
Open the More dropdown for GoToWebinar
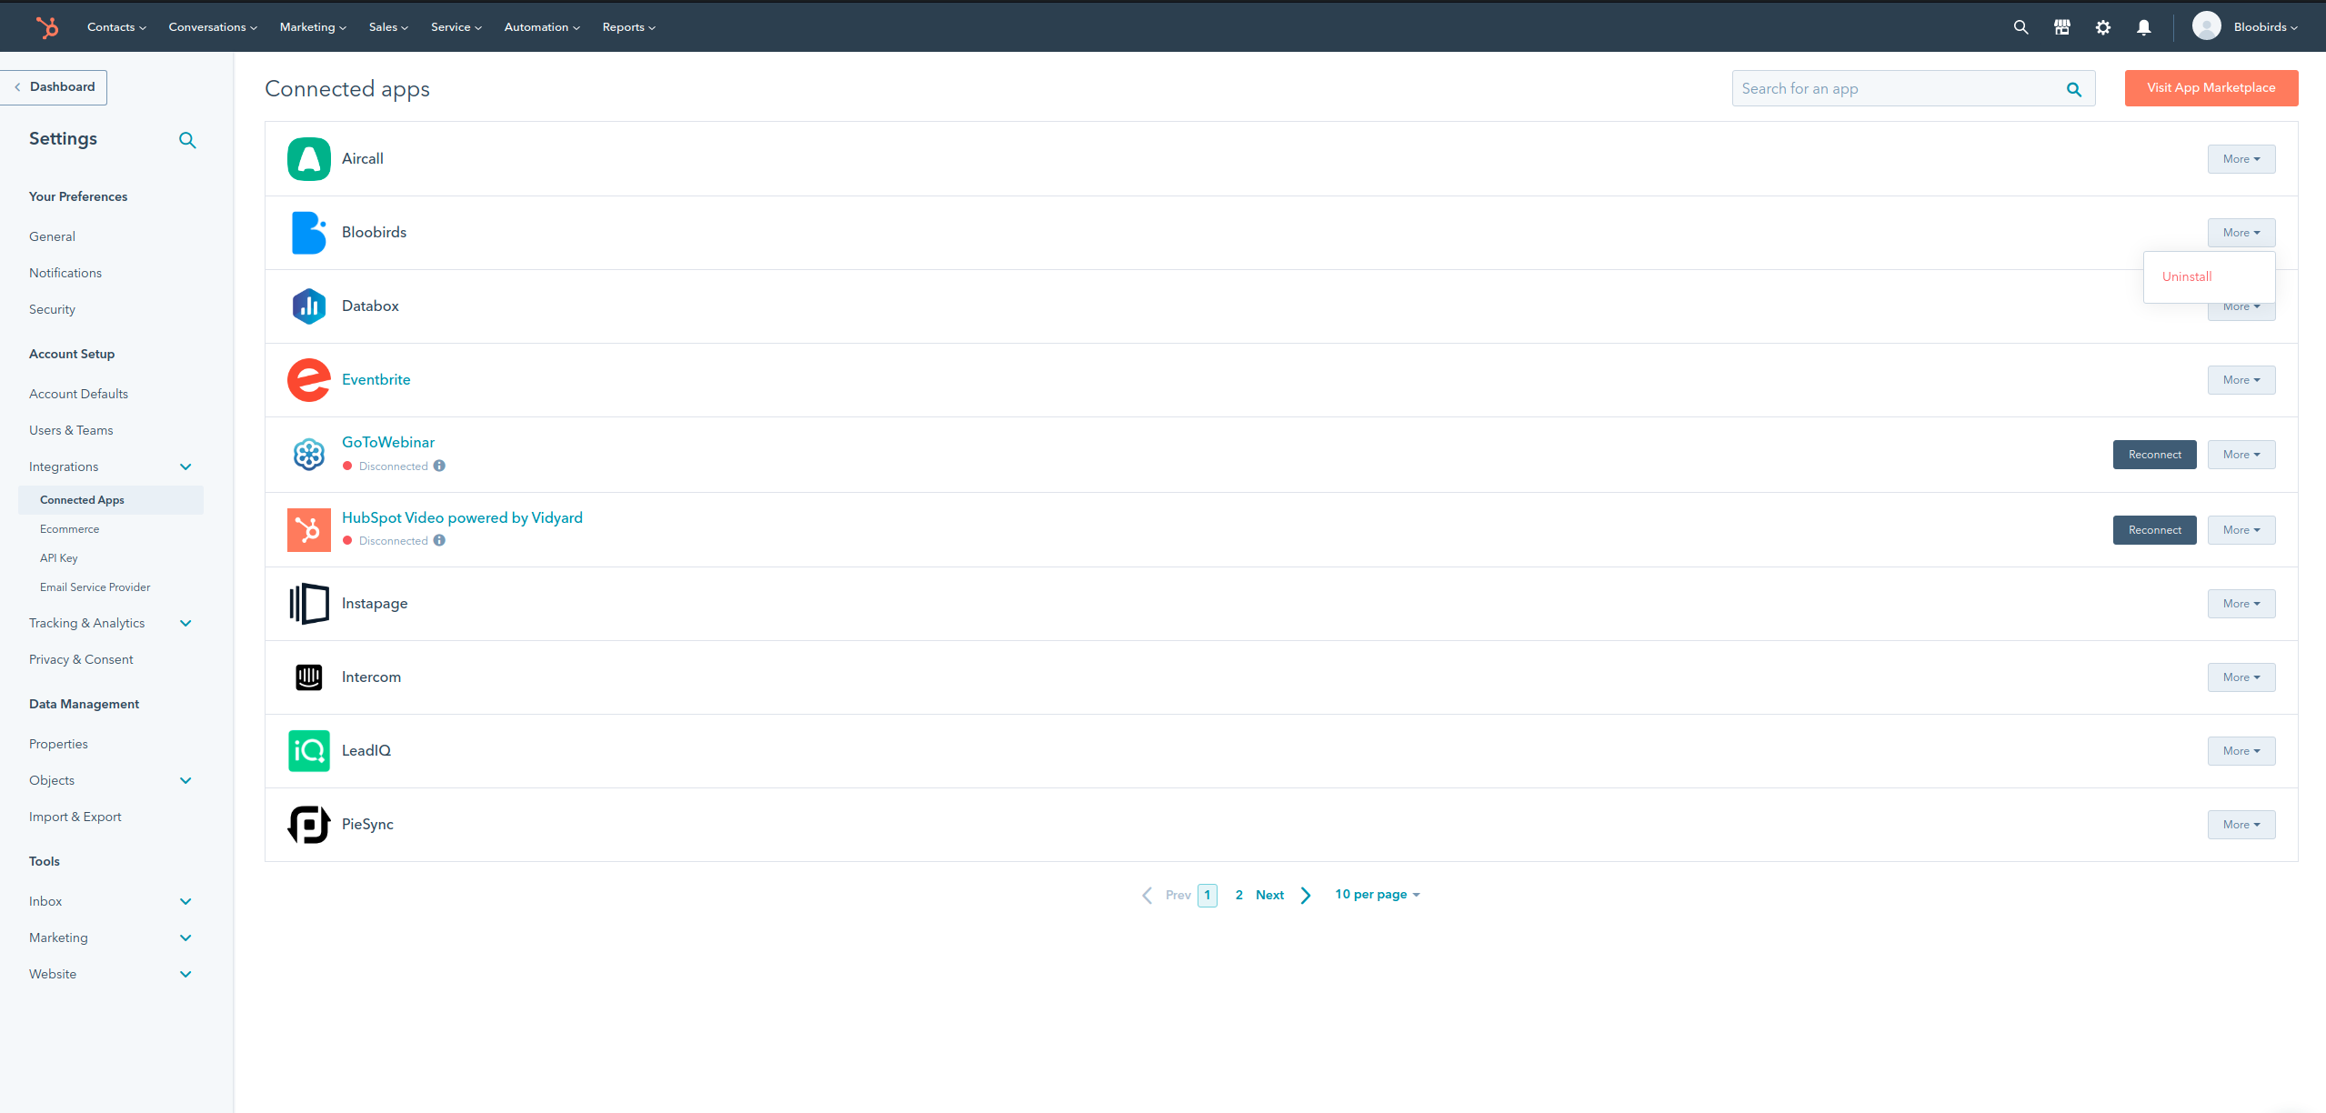(x=2241, y=455)
